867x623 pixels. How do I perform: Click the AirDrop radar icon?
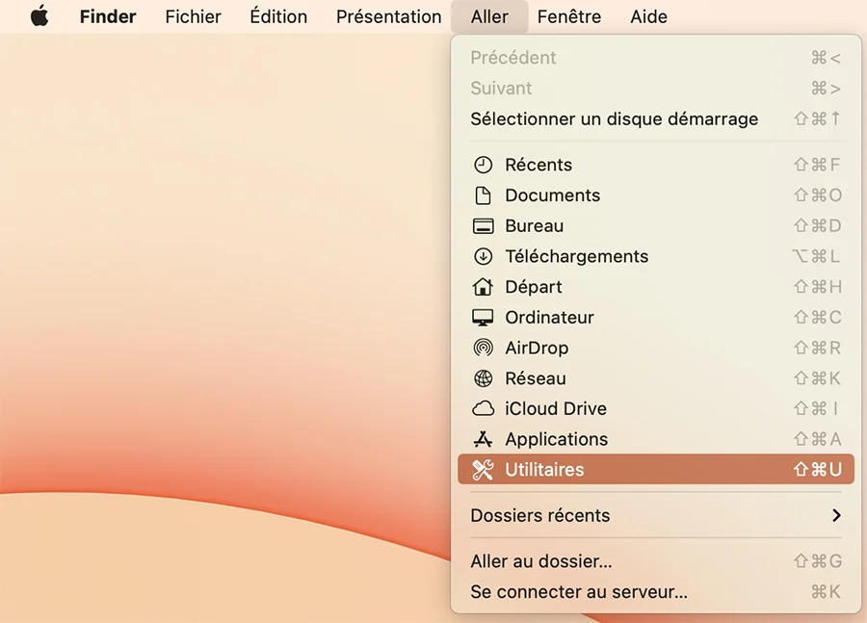pyautogui.click(x=484, y=348)
